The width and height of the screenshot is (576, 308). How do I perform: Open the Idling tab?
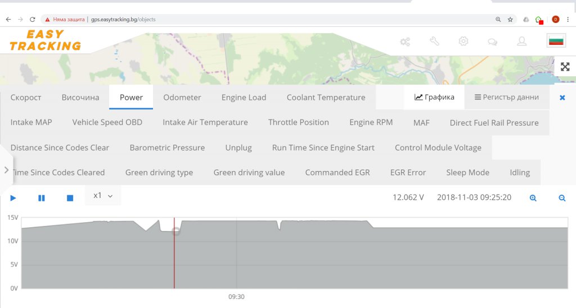pyautogui.click(x=520, y=172)
